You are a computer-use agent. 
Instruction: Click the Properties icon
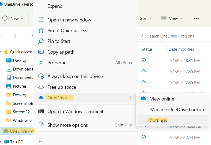tap(41, 62)
